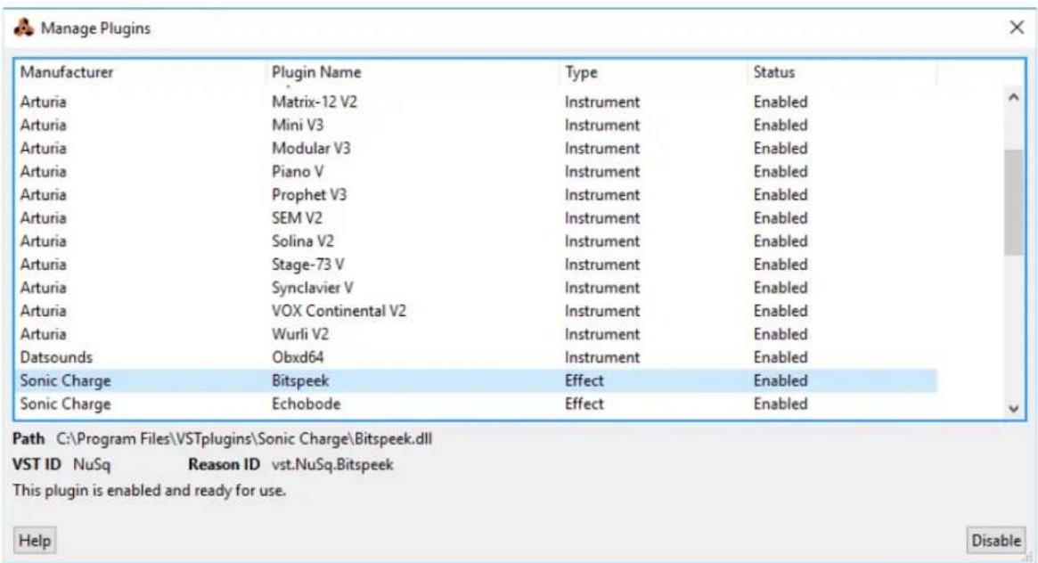Click Enabled status in the Obxd64 row
Viewport: 1038px width, 563px height.
coord(781,357)
